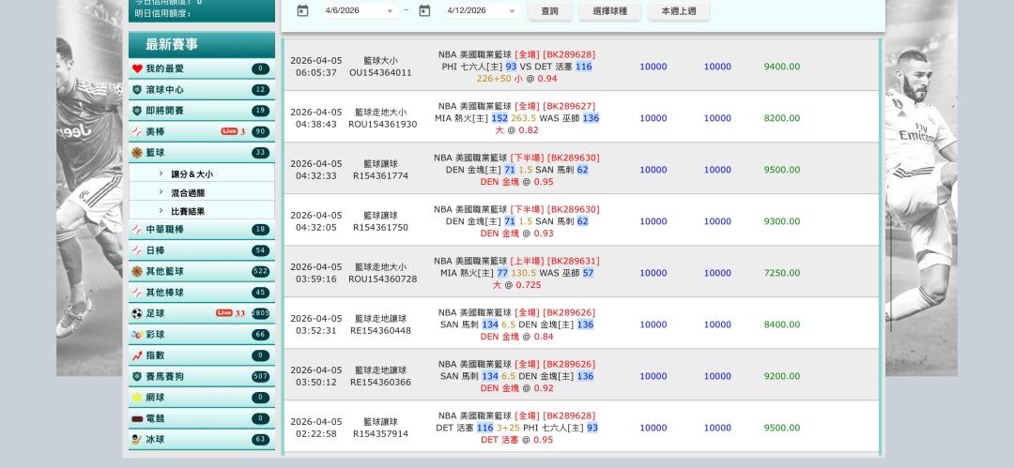Click the 522 count badge for 其他籃球

[261, 271]
